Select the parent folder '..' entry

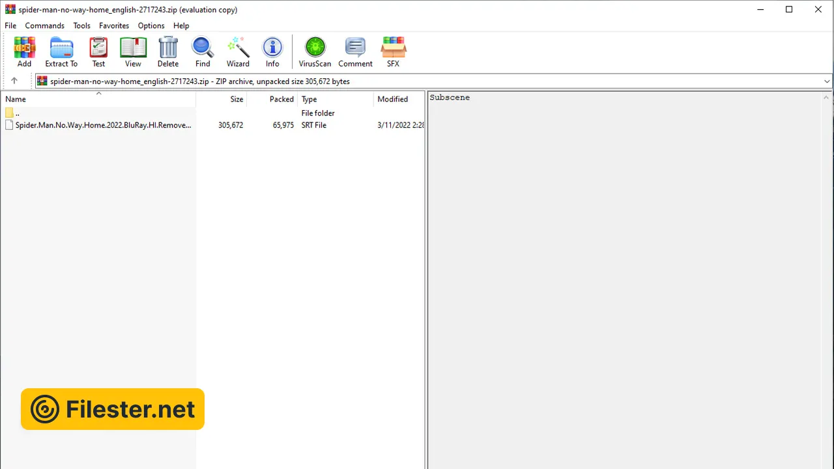point(17,113)
